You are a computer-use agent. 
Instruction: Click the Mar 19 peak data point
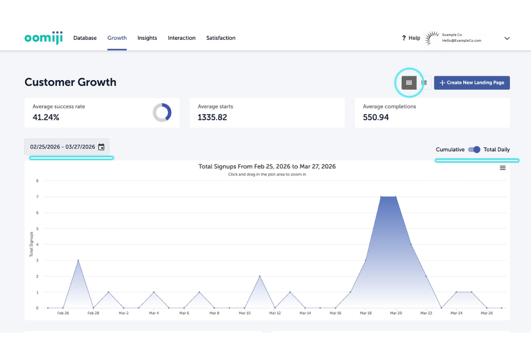click(x=381, y=197)
